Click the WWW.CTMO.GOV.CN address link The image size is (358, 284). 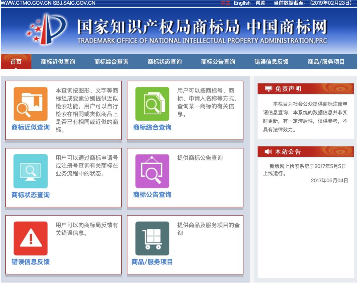coord(25,3)
